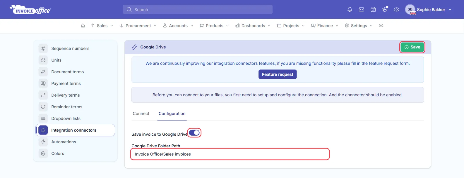Expand the Sales menu
Image resolution: width=464 pixels, height=178 pixels.
click(x=102, y=26)
